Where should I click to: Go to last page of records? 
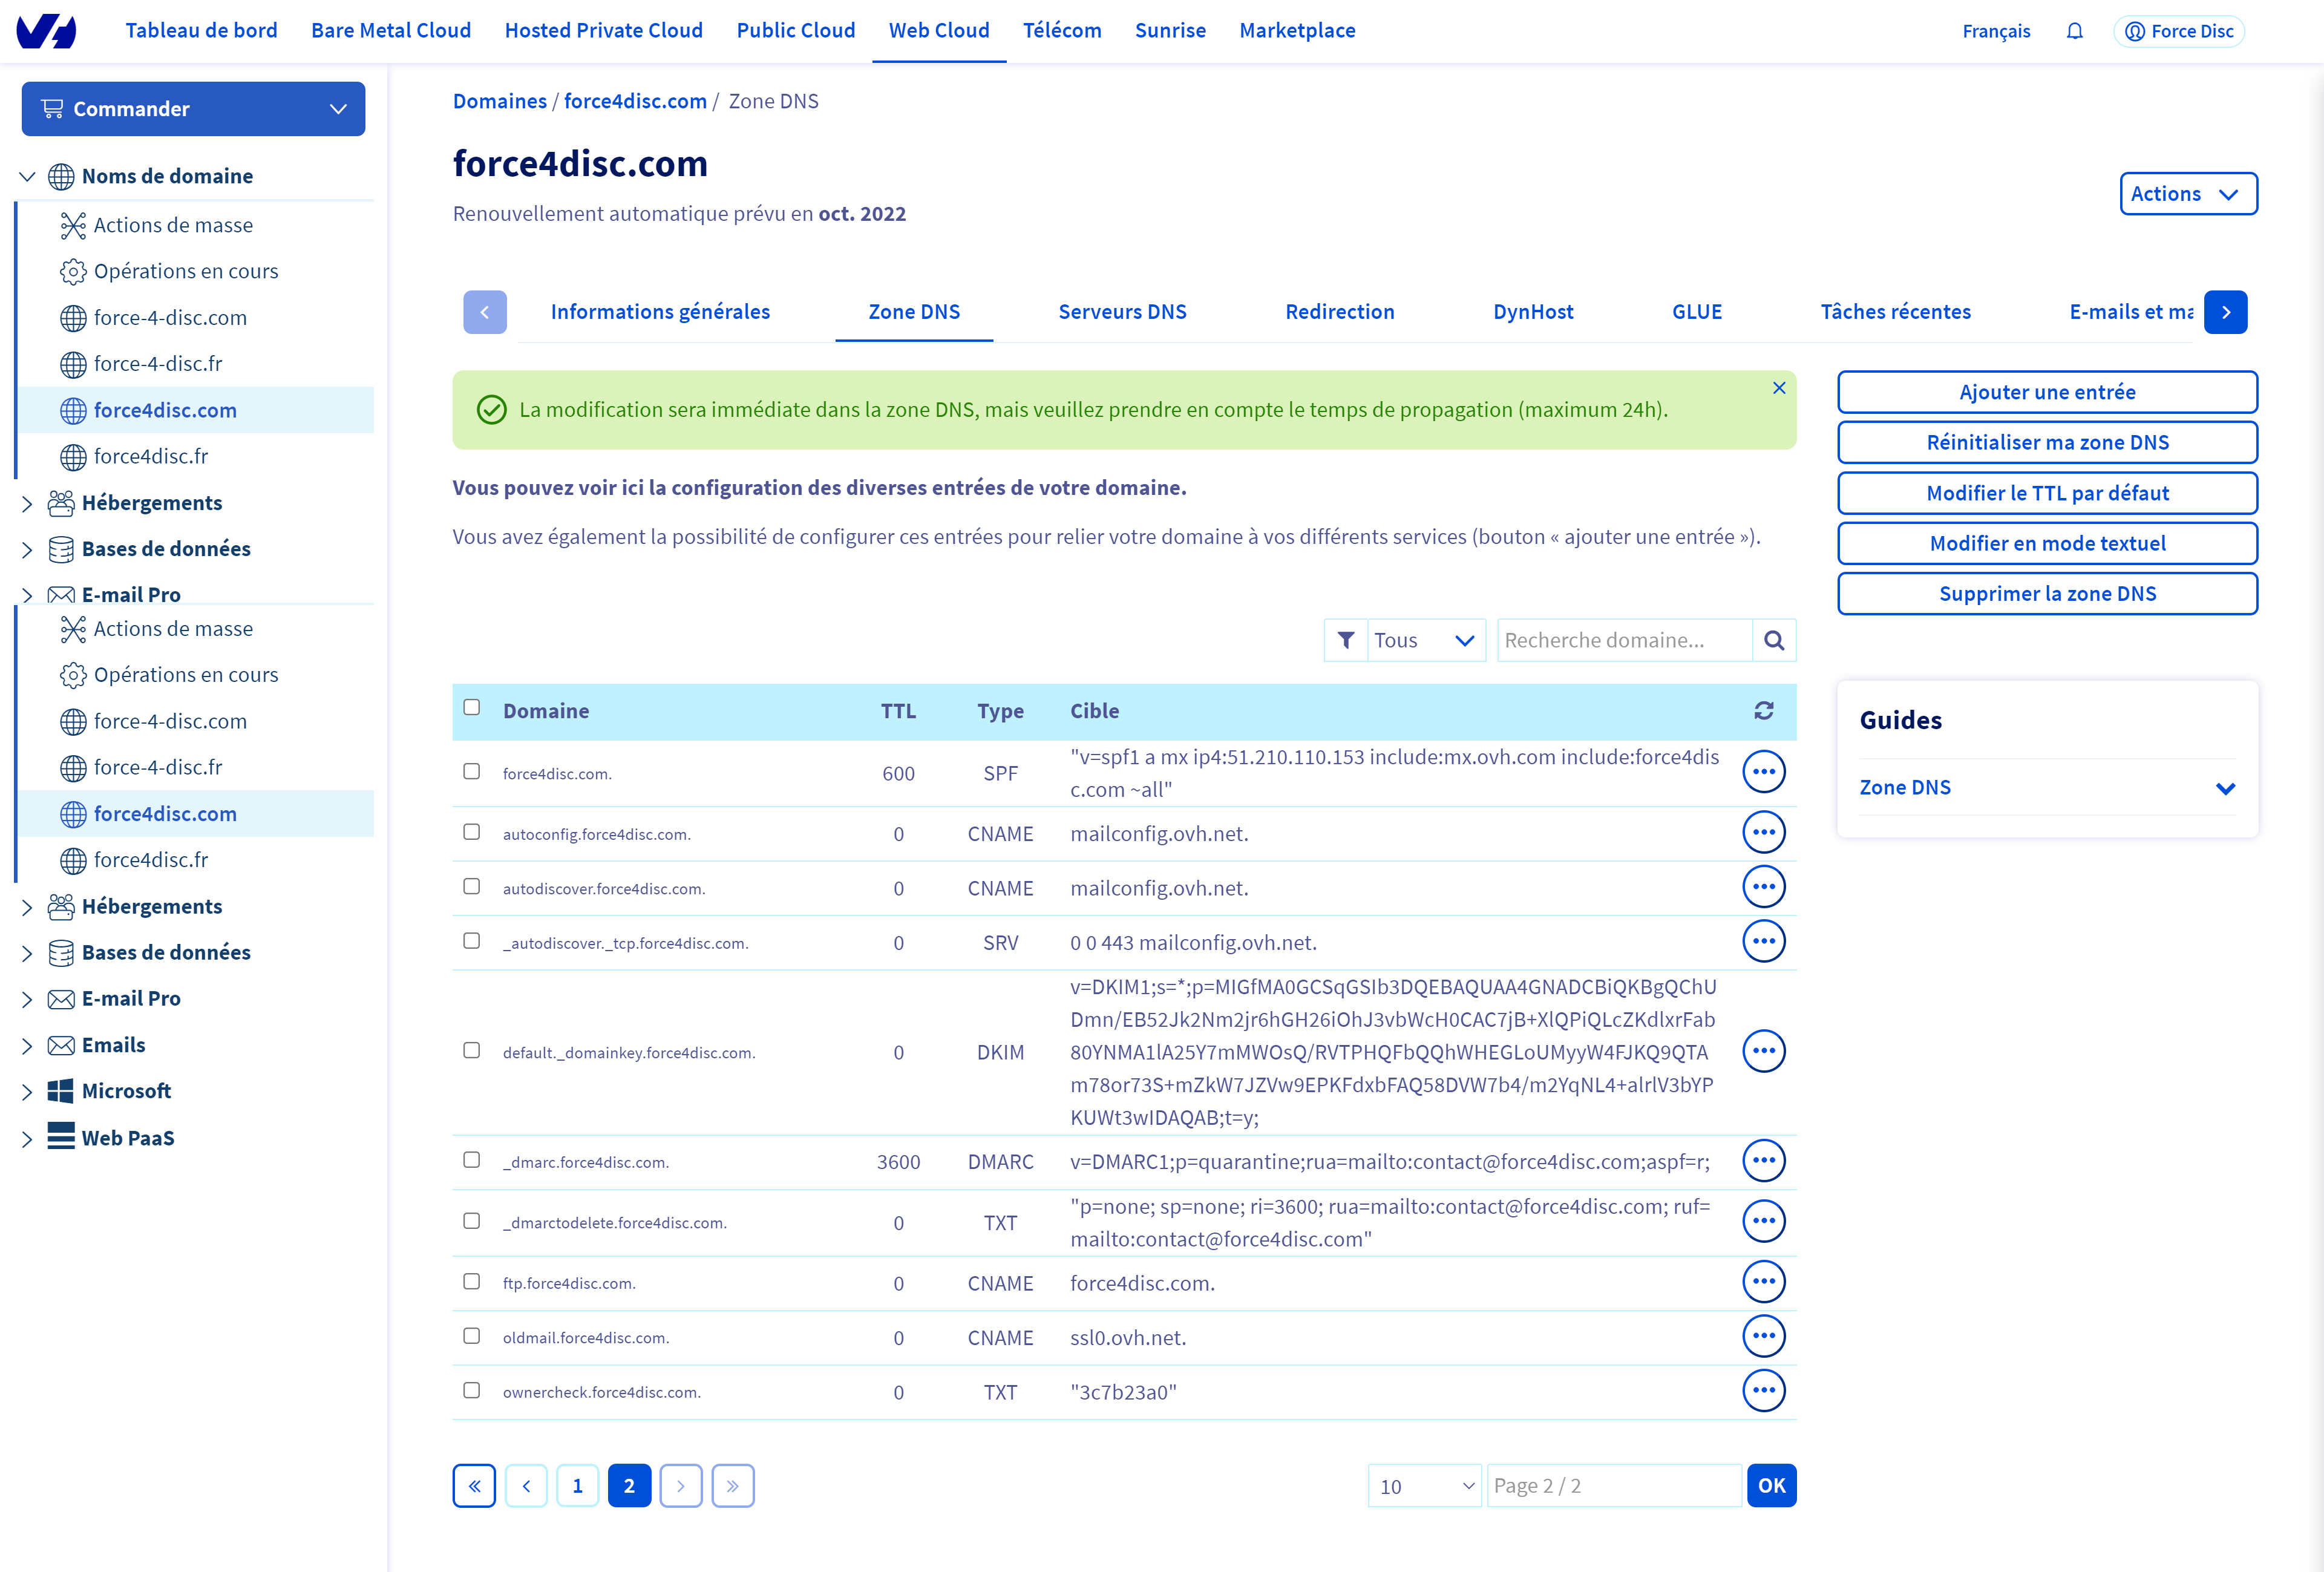tap(732, 1485)
